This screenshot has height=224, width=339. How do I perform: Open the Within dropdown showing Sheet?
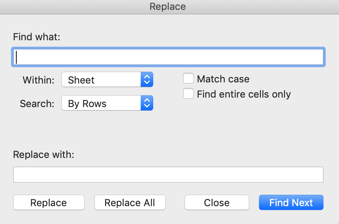107,80
